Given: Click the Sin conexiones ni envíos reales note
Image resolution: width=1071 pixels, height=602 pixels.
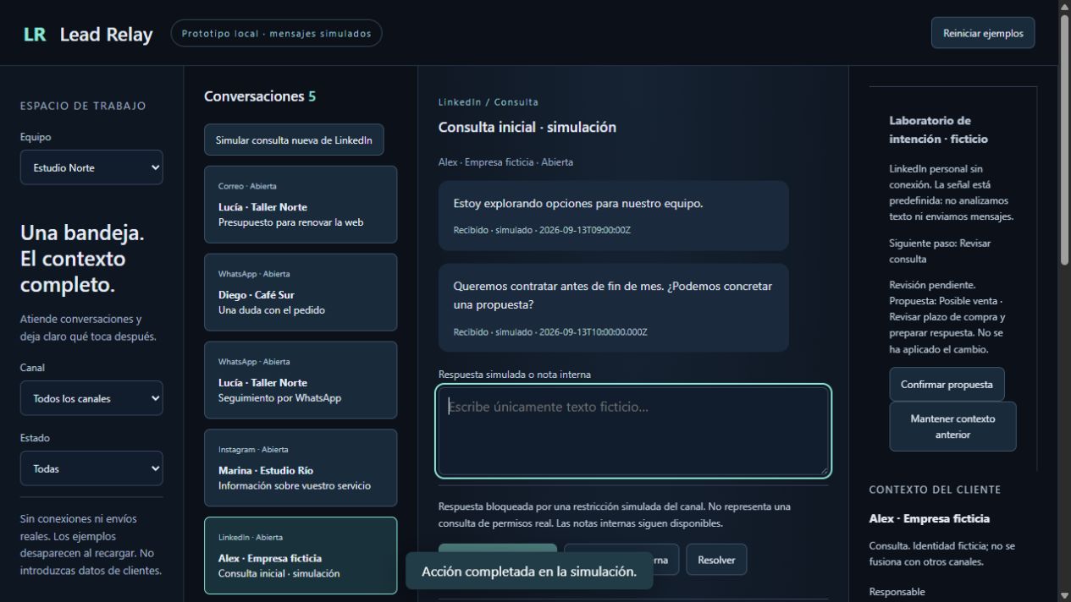Looking at the screenshot, I should pyautogui.click(x=91, y=545).
